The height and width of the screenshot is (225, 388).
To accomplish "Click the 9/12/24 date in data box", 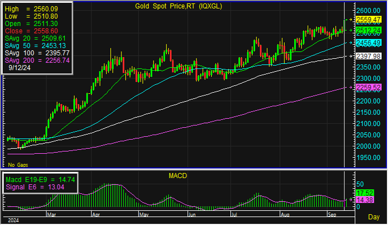I will click(x=20, y=68).
